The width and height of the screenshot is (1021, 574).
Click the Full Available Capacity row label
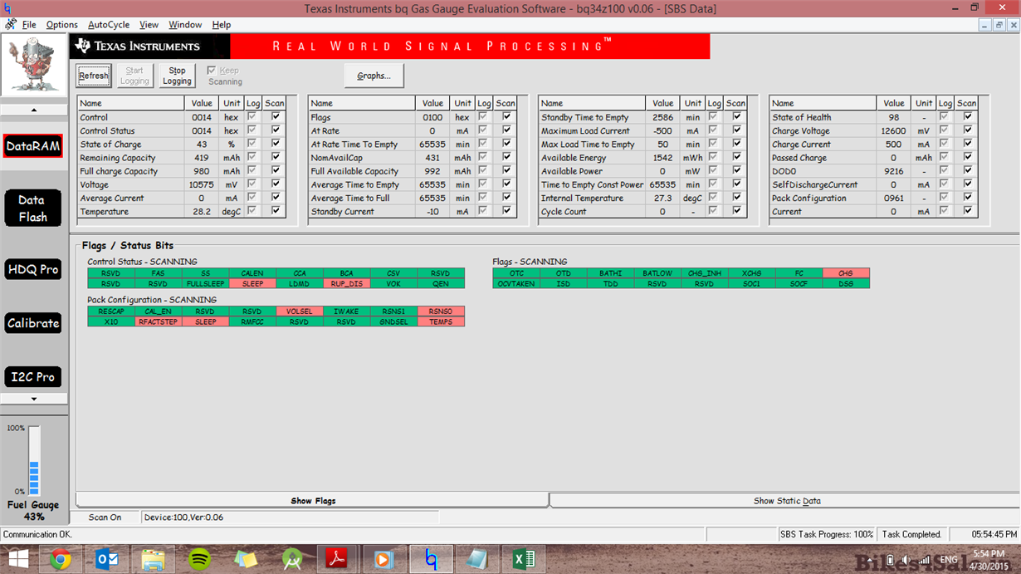[354, 171]
